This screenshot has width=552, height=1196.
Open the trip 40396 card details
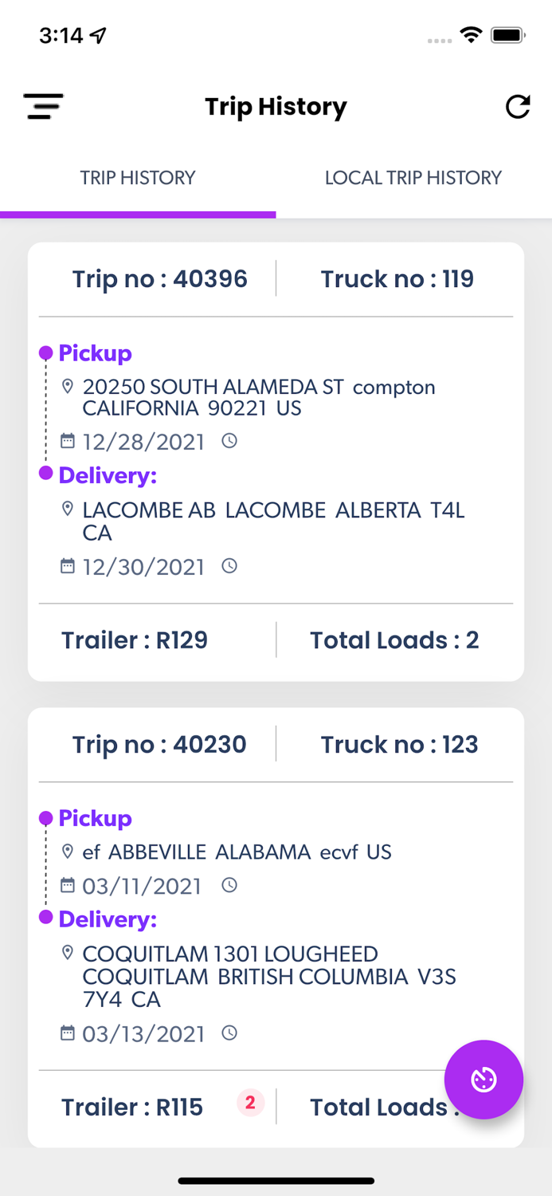(276, 458)
